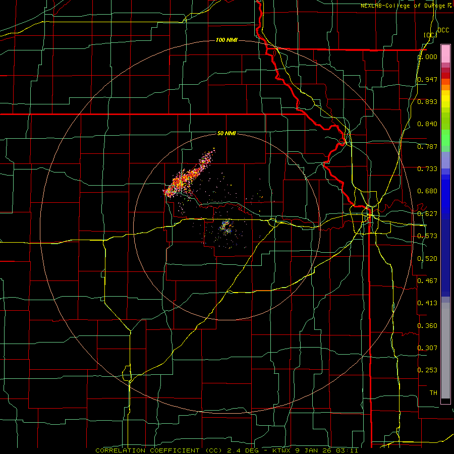Click the 0.360 legend value
The width and height of the screenshot is (454, 454).
[427, 326]
